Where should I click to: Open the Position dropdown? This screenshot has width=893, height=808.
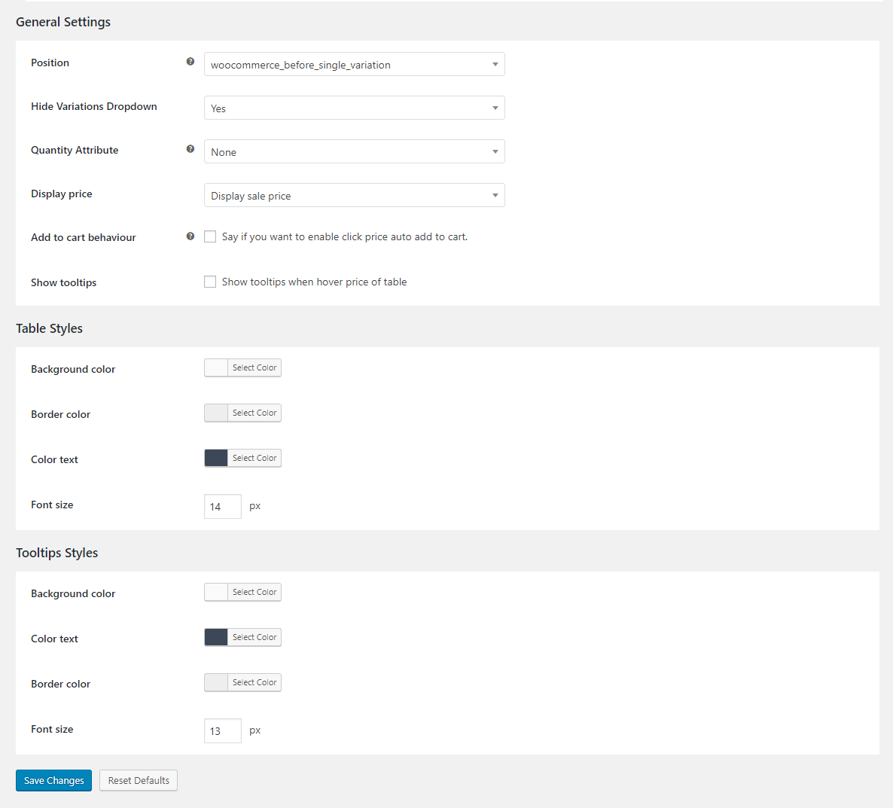(x=354, y=65)
